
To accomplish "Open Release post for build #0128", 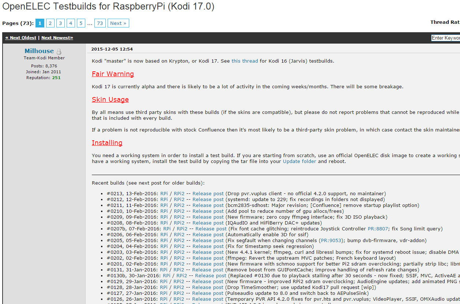I will click(208, 287).
